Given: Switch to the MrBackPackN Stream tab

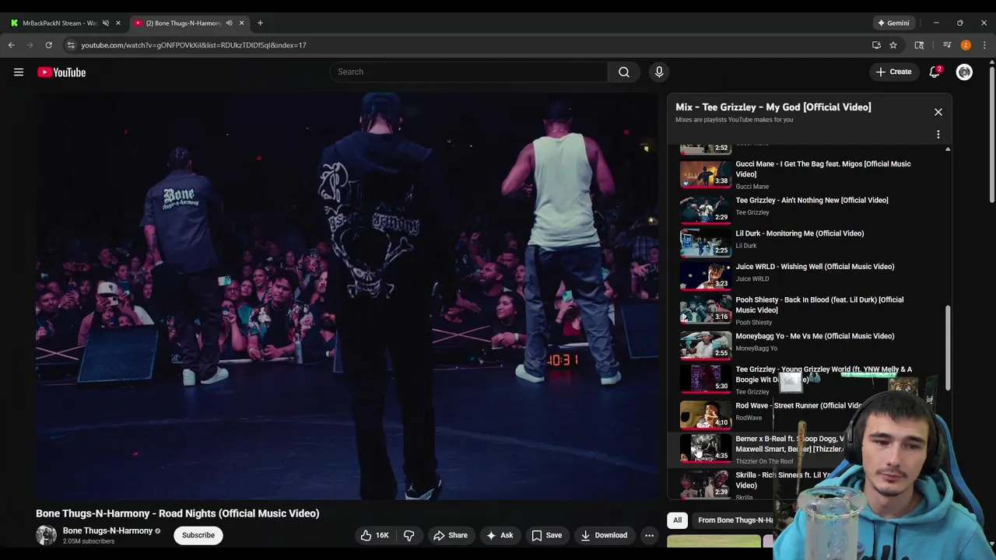Looking at the screenshot, I should tap(58, 23).
